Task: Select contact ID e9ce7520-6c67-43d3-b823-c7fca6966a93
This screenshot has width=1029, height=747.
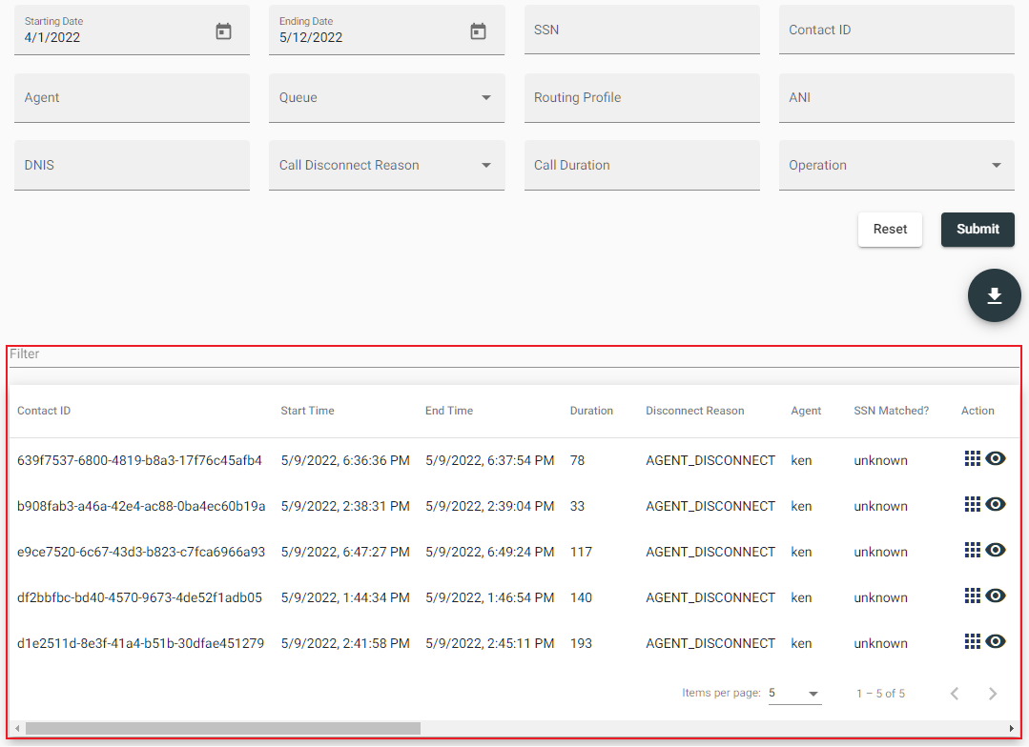Action: point(141,553)
